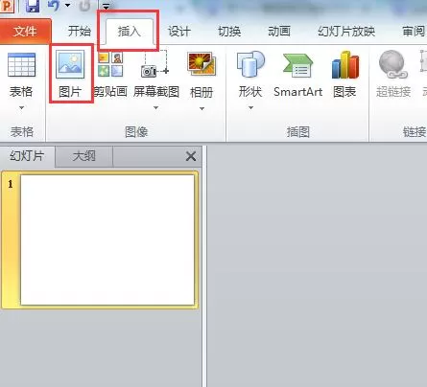The image size is (427, 387).
Task: Click the 超链接 hyperlink globe icon
Action: [x=393, y=64]
